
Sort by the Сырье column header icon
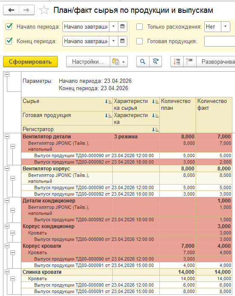point(109,101)
